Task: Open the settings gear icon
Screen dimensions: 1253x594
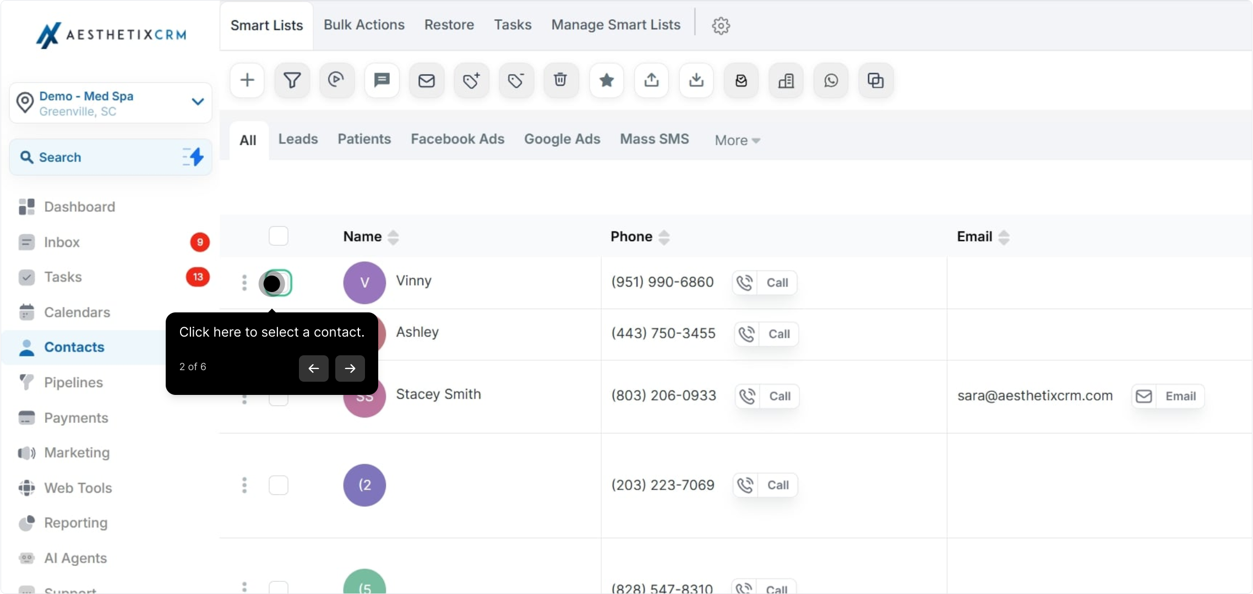Action: click(x=721, y=25)
